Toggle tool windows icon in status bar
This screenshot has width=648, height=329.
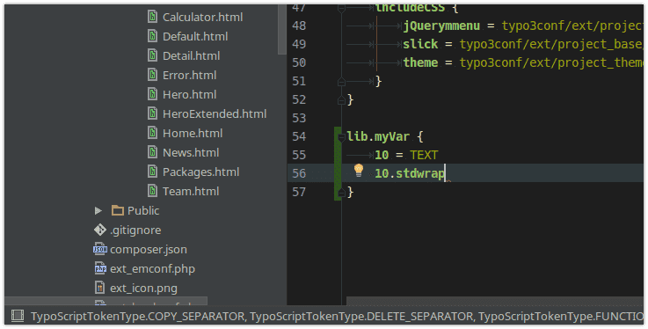click(17, 316)
